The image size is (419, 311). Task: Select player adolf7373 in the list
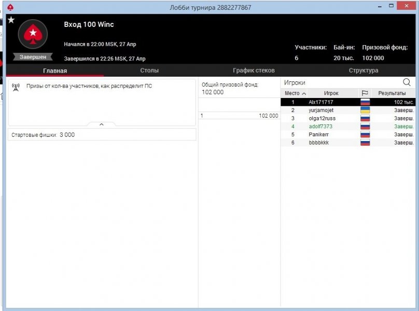(320, 126)
